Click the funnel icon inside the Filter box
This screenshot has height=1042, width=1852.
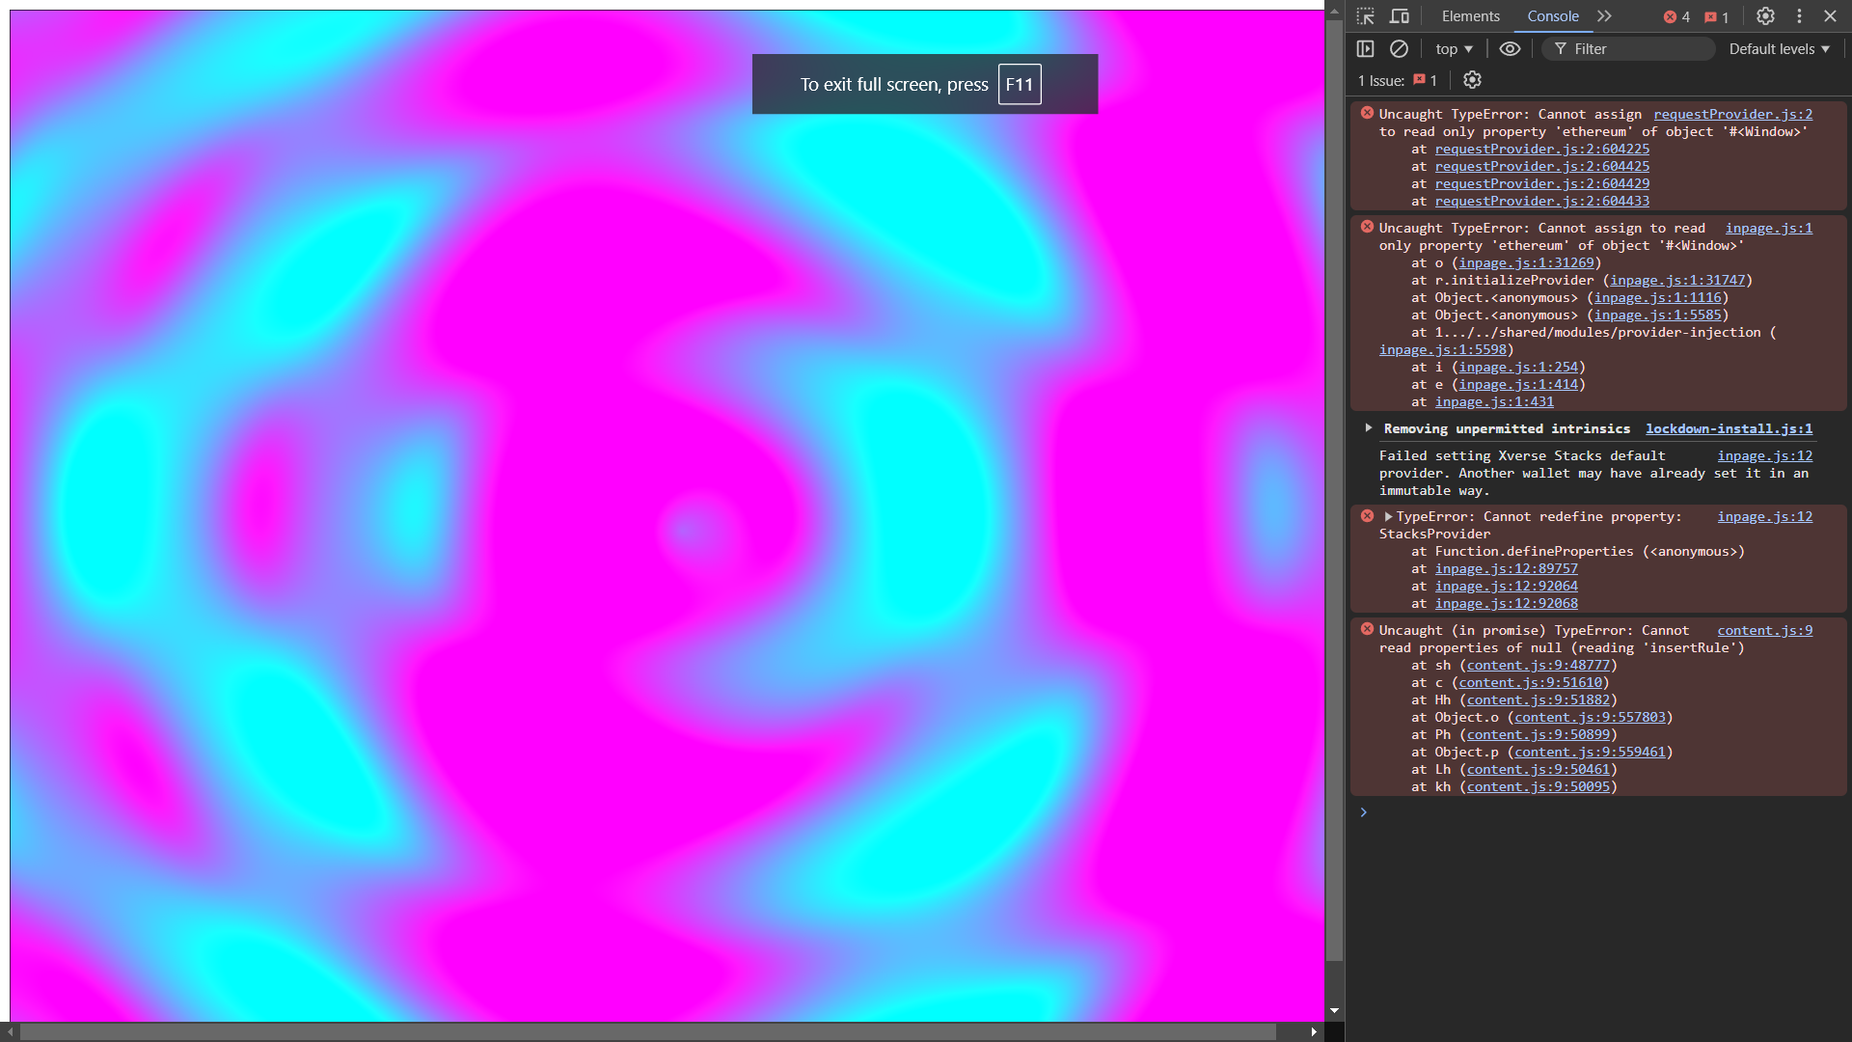1563,48
